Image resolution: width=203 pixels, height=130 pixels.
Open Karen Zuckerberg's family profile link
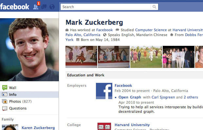(x=38, y=128)
